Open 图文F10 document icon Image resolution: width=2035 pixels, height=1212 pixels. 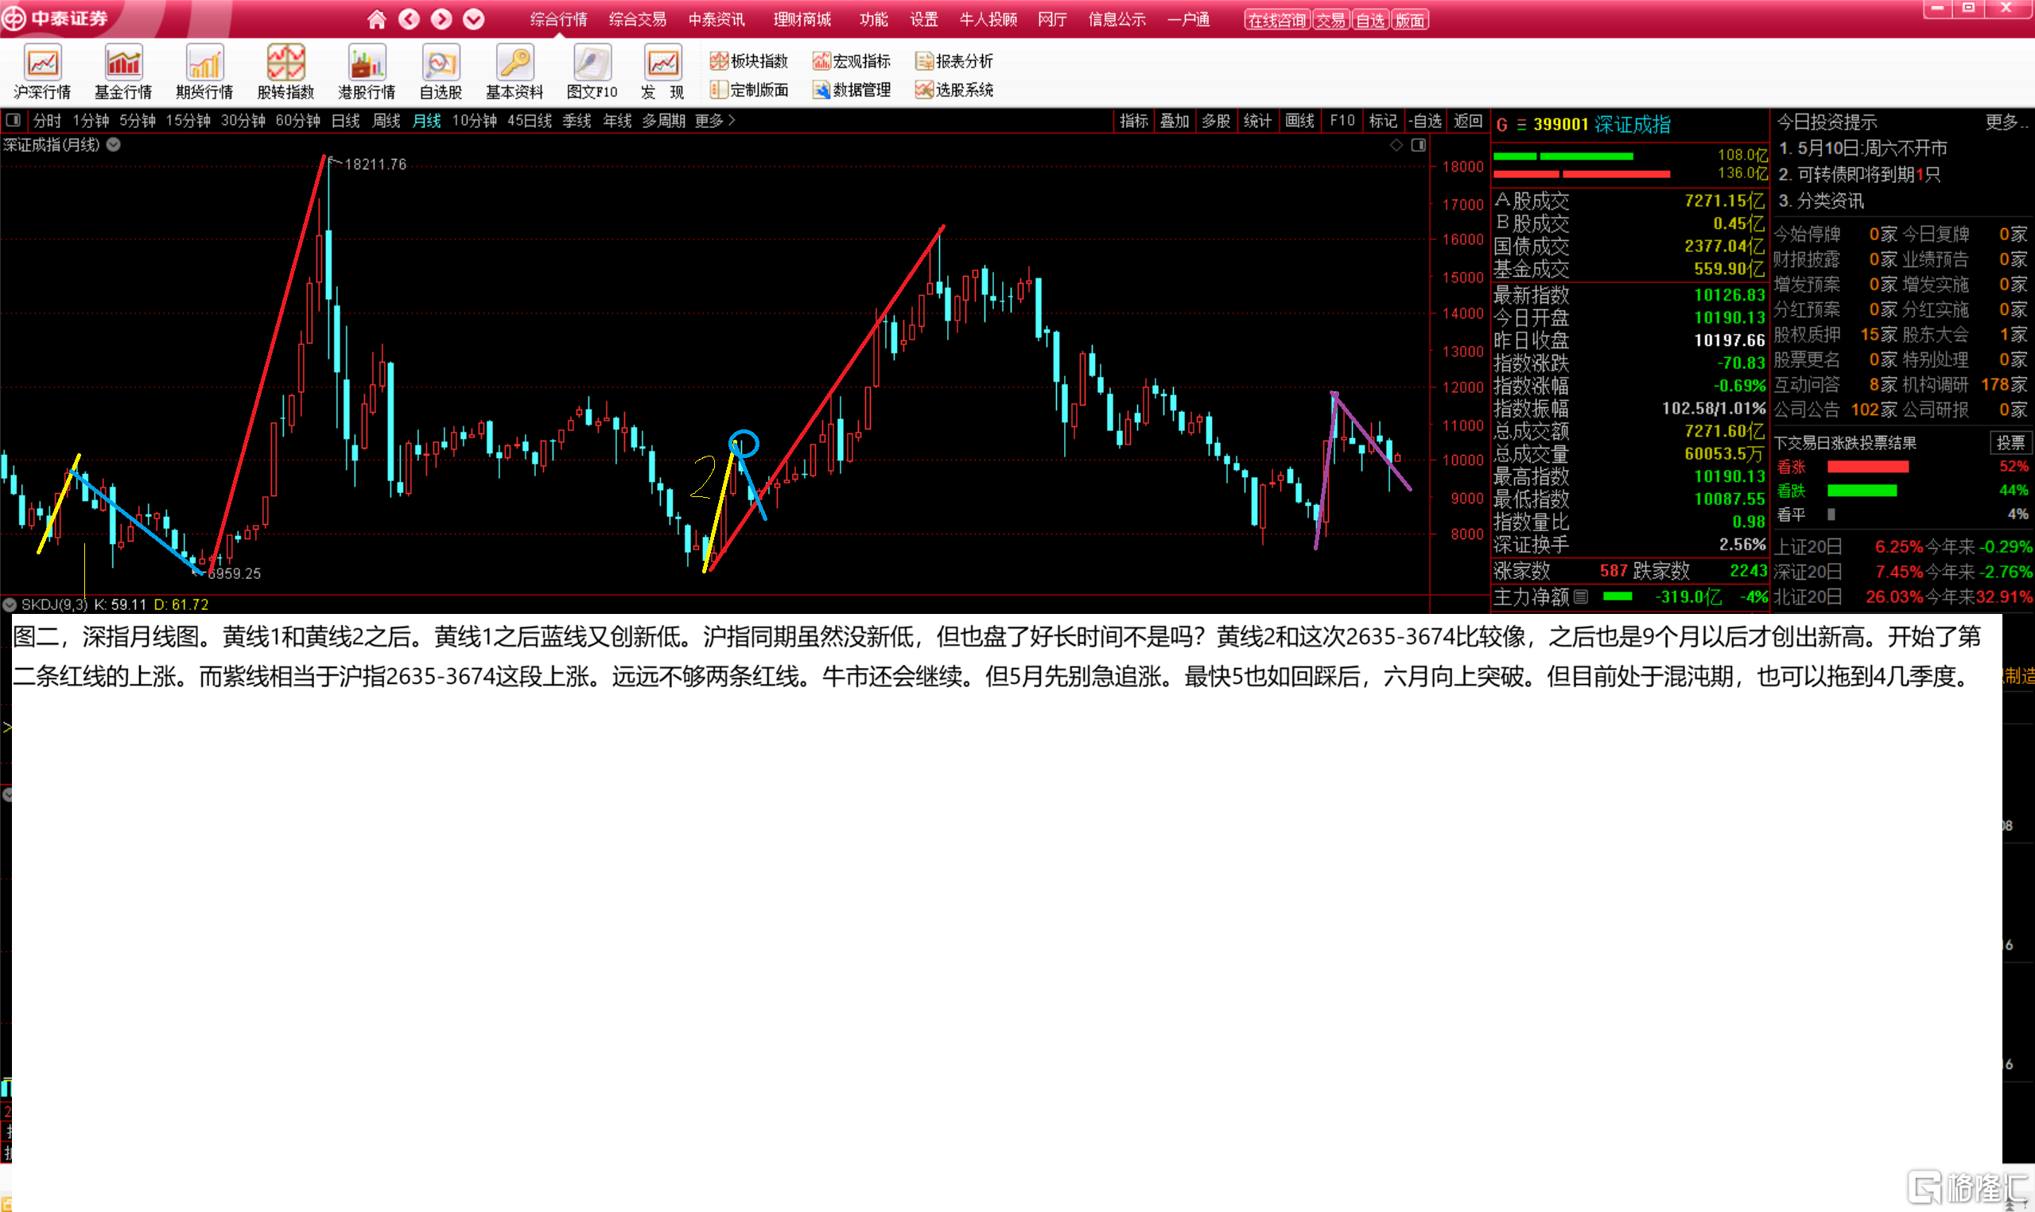click(x=592, y=72)
